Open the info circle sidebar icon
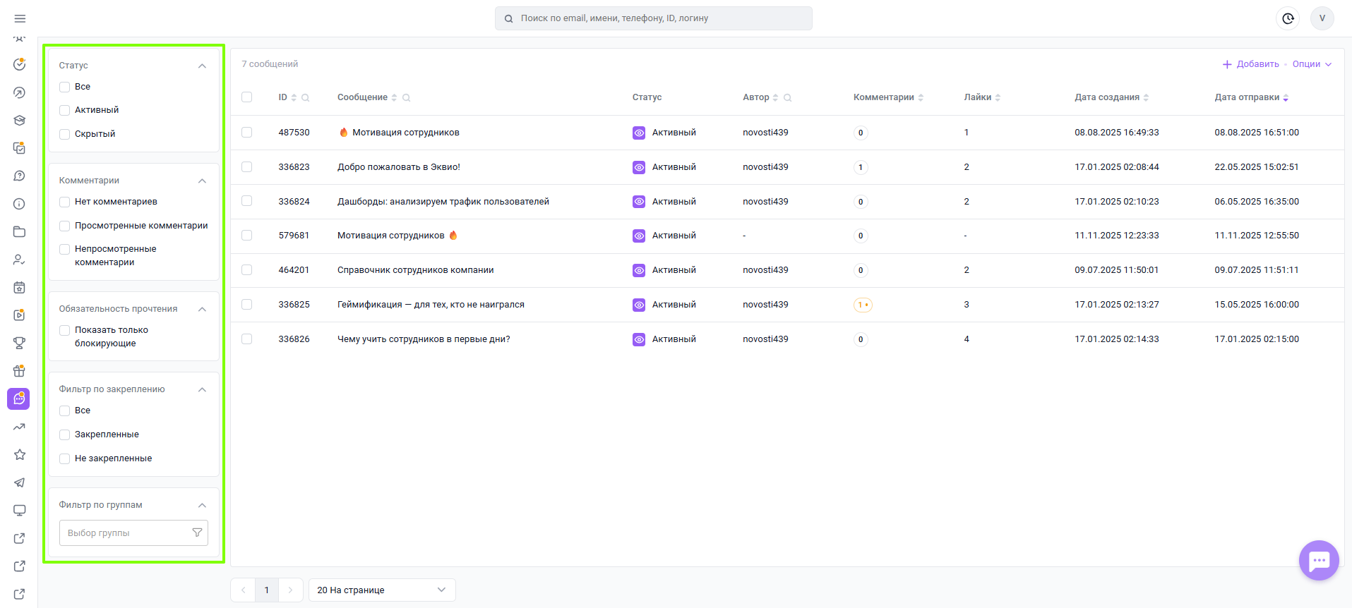The image size is (1352, 608). [20, 204]
